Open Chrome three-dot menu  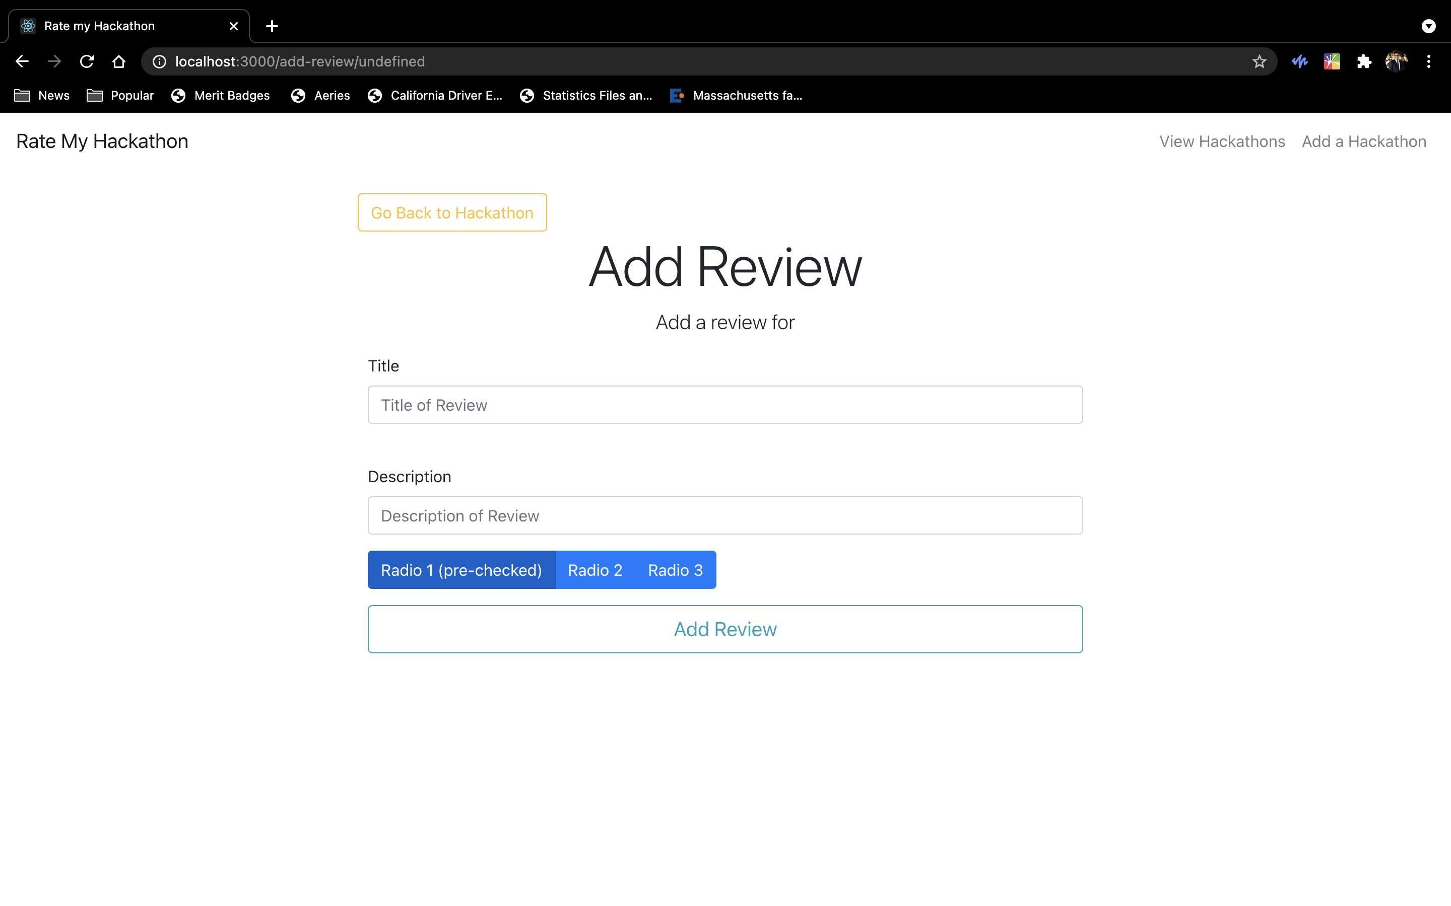1429,61
